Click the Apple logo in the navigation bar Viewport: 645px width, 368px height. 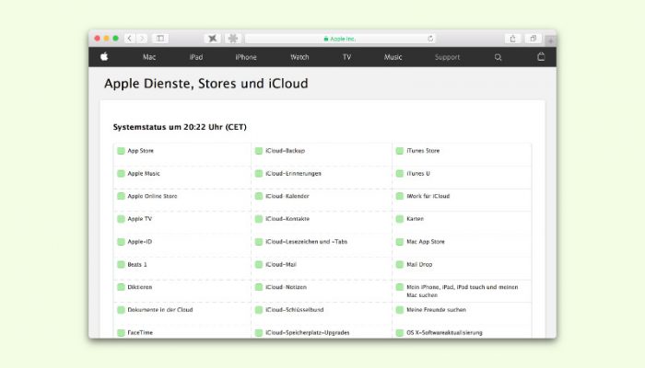coord(104,57)
